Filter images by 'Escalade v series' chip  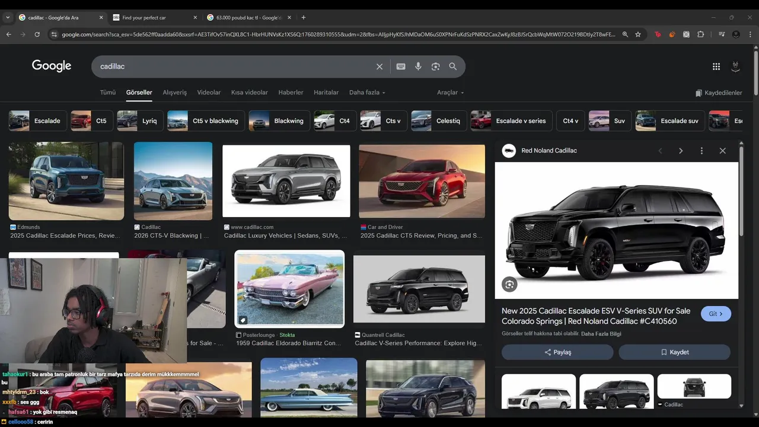[511, 121]
